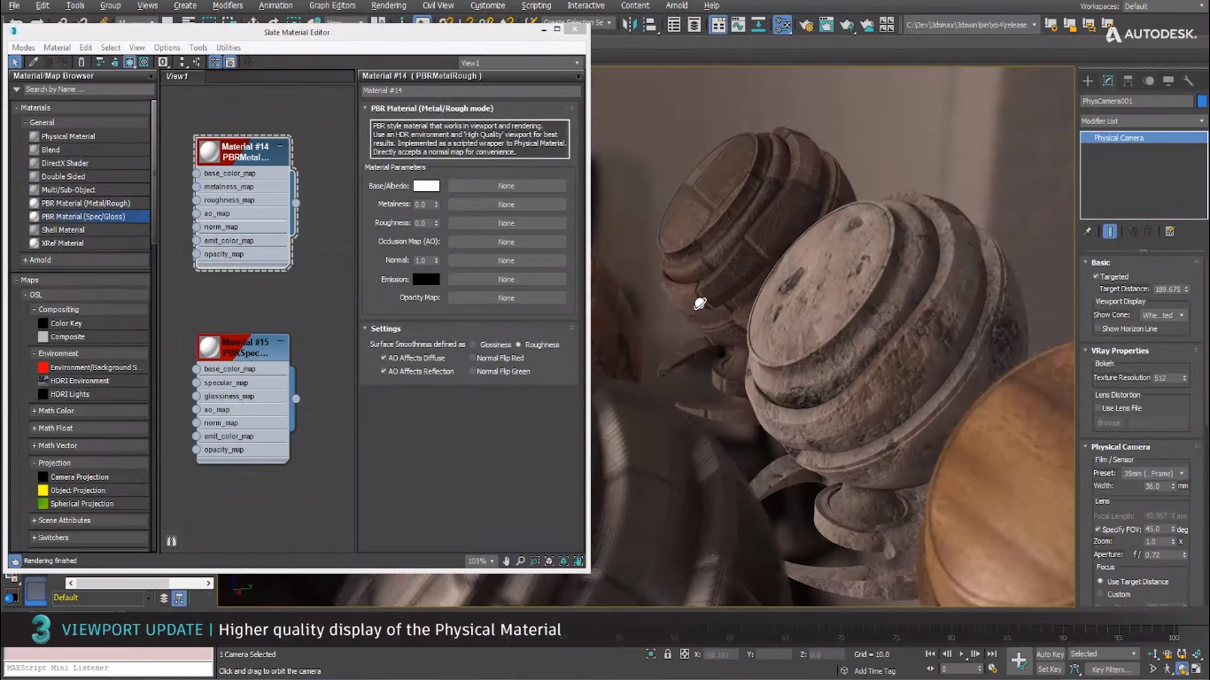Click the Pin Stack icon
The image size is (1210, 680).
[1088, 231]
